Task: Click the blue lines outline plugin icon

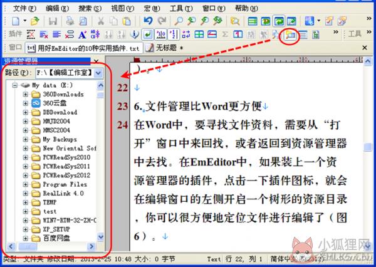Action: pos(303,34)
